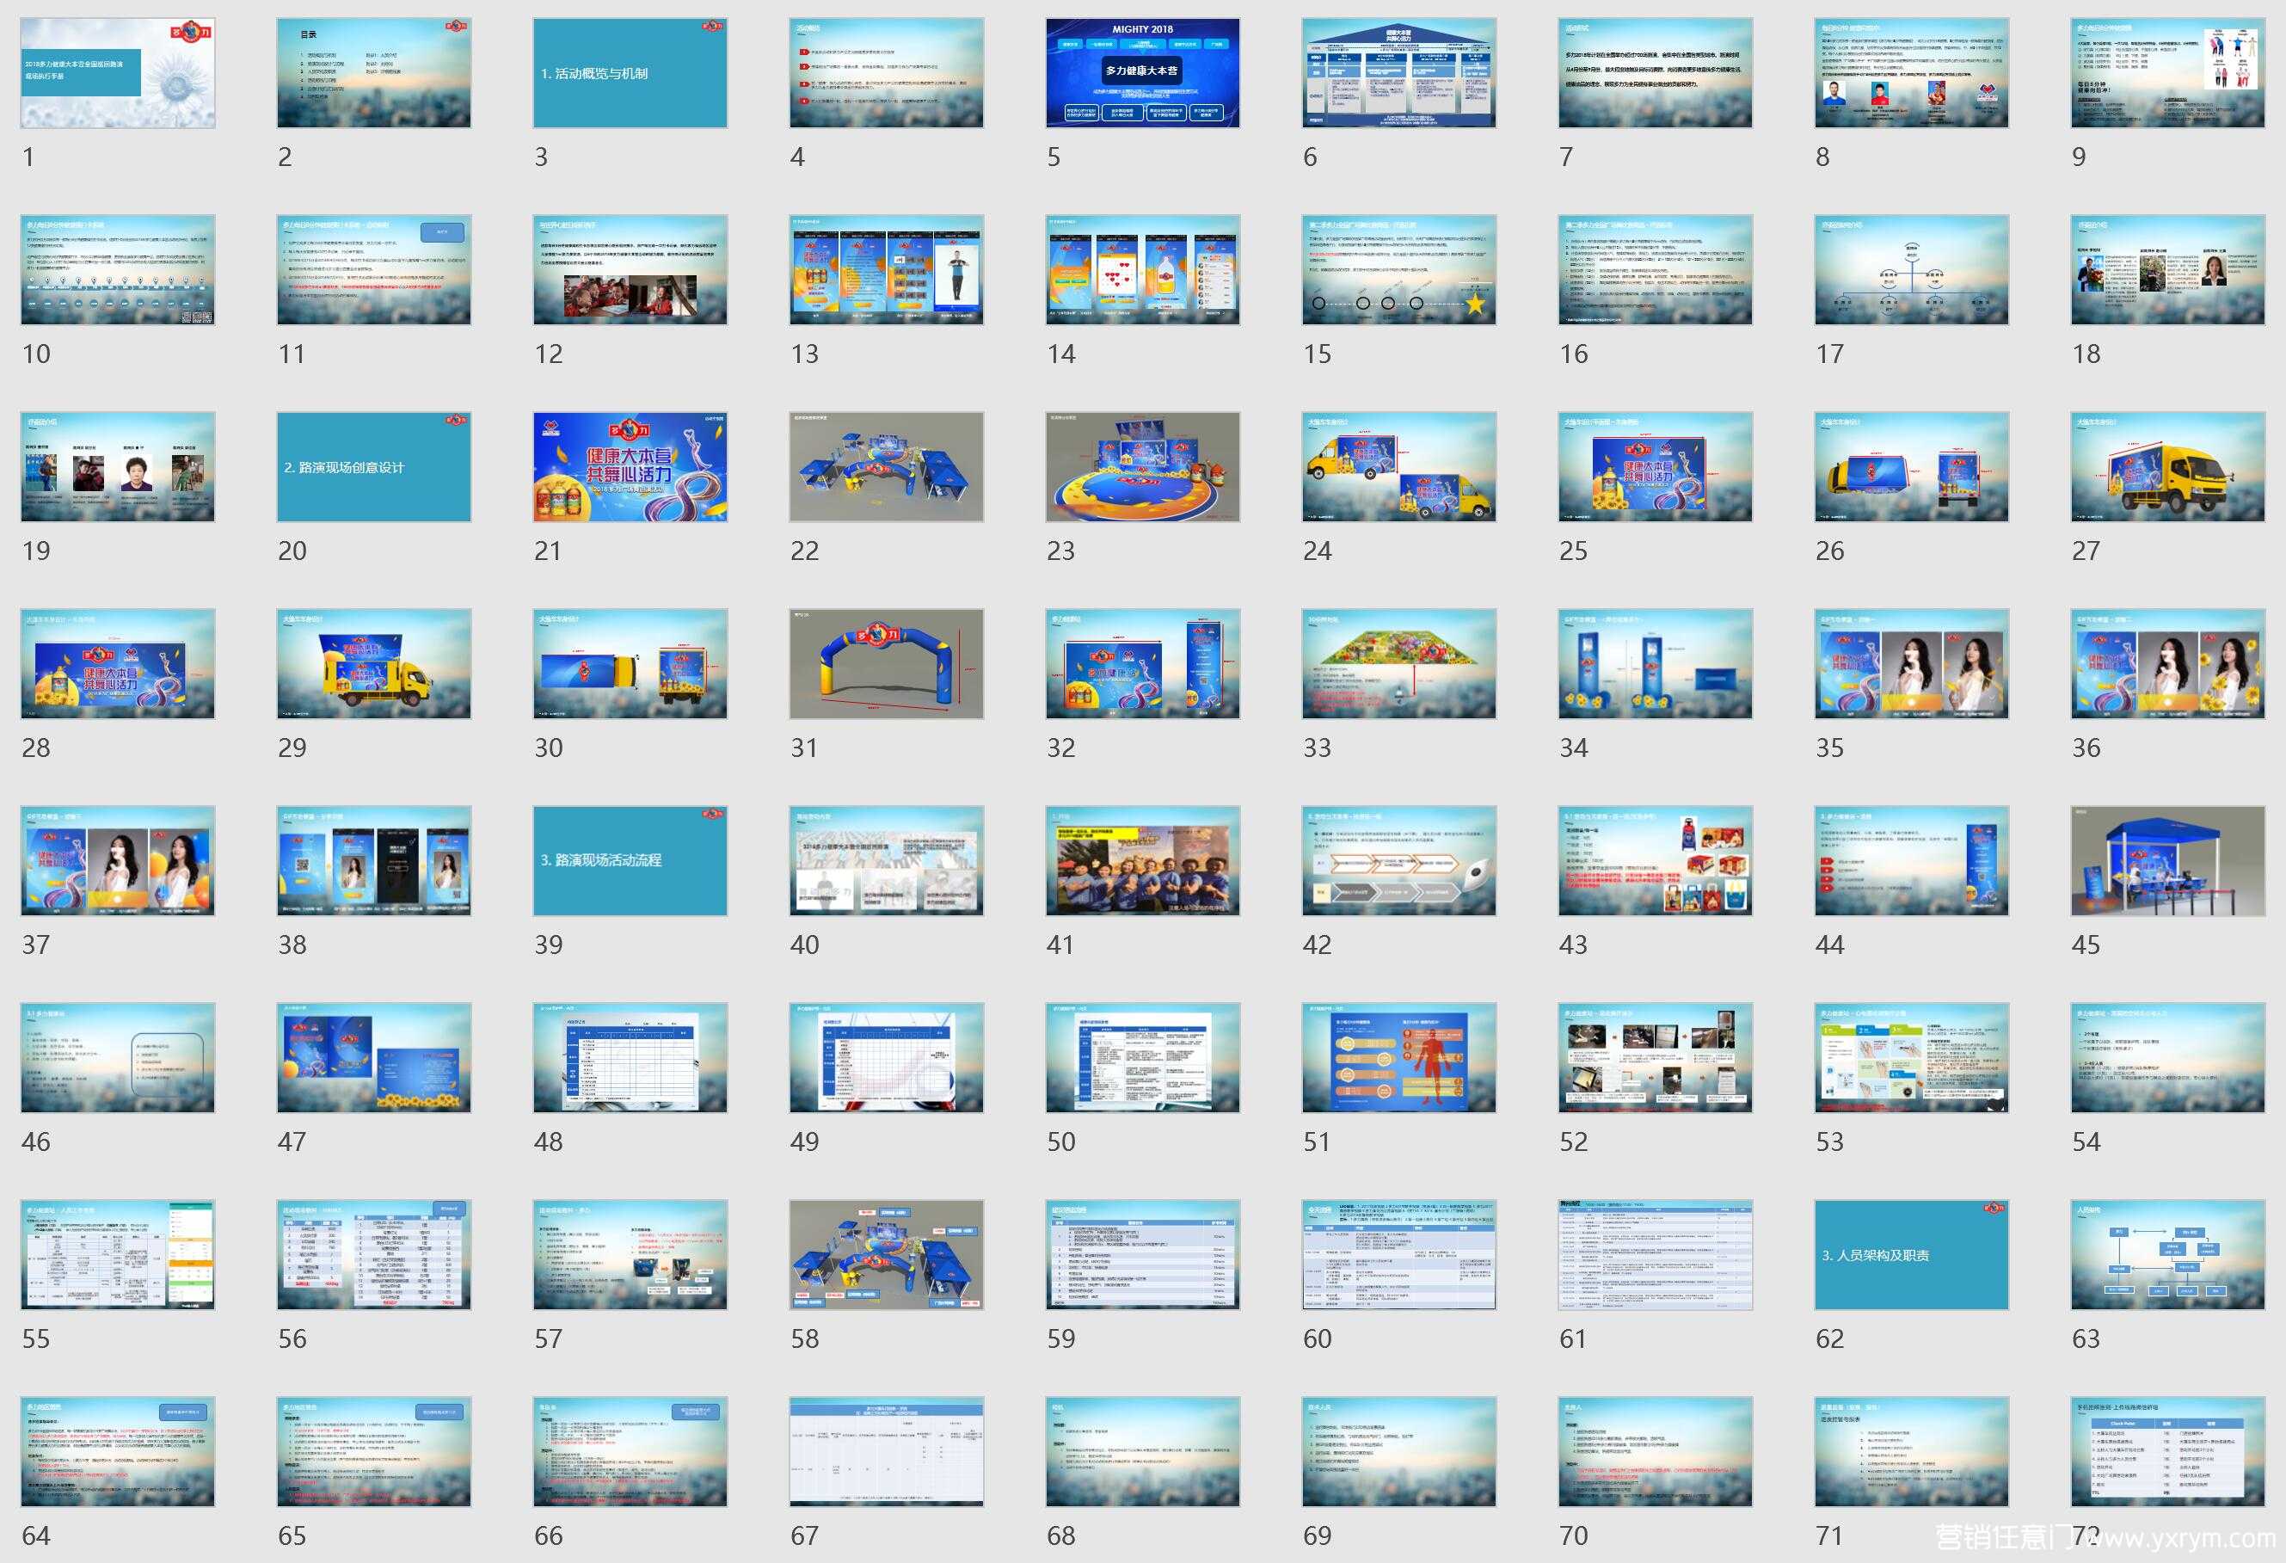Select slide 44 thumbnail

click(1911, 861)
